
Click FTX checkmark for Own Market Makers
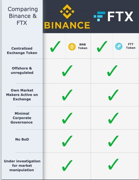tap(113, 95)
